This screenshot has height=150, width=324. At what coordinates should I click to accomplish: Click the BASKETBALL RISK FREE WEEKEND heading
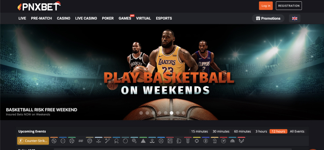[x=41, y=110]
